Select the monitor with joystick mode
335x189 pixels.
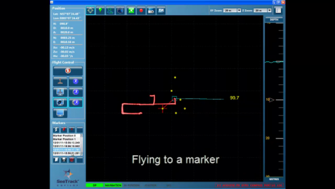pyautogui.click(x=60, y=92)
